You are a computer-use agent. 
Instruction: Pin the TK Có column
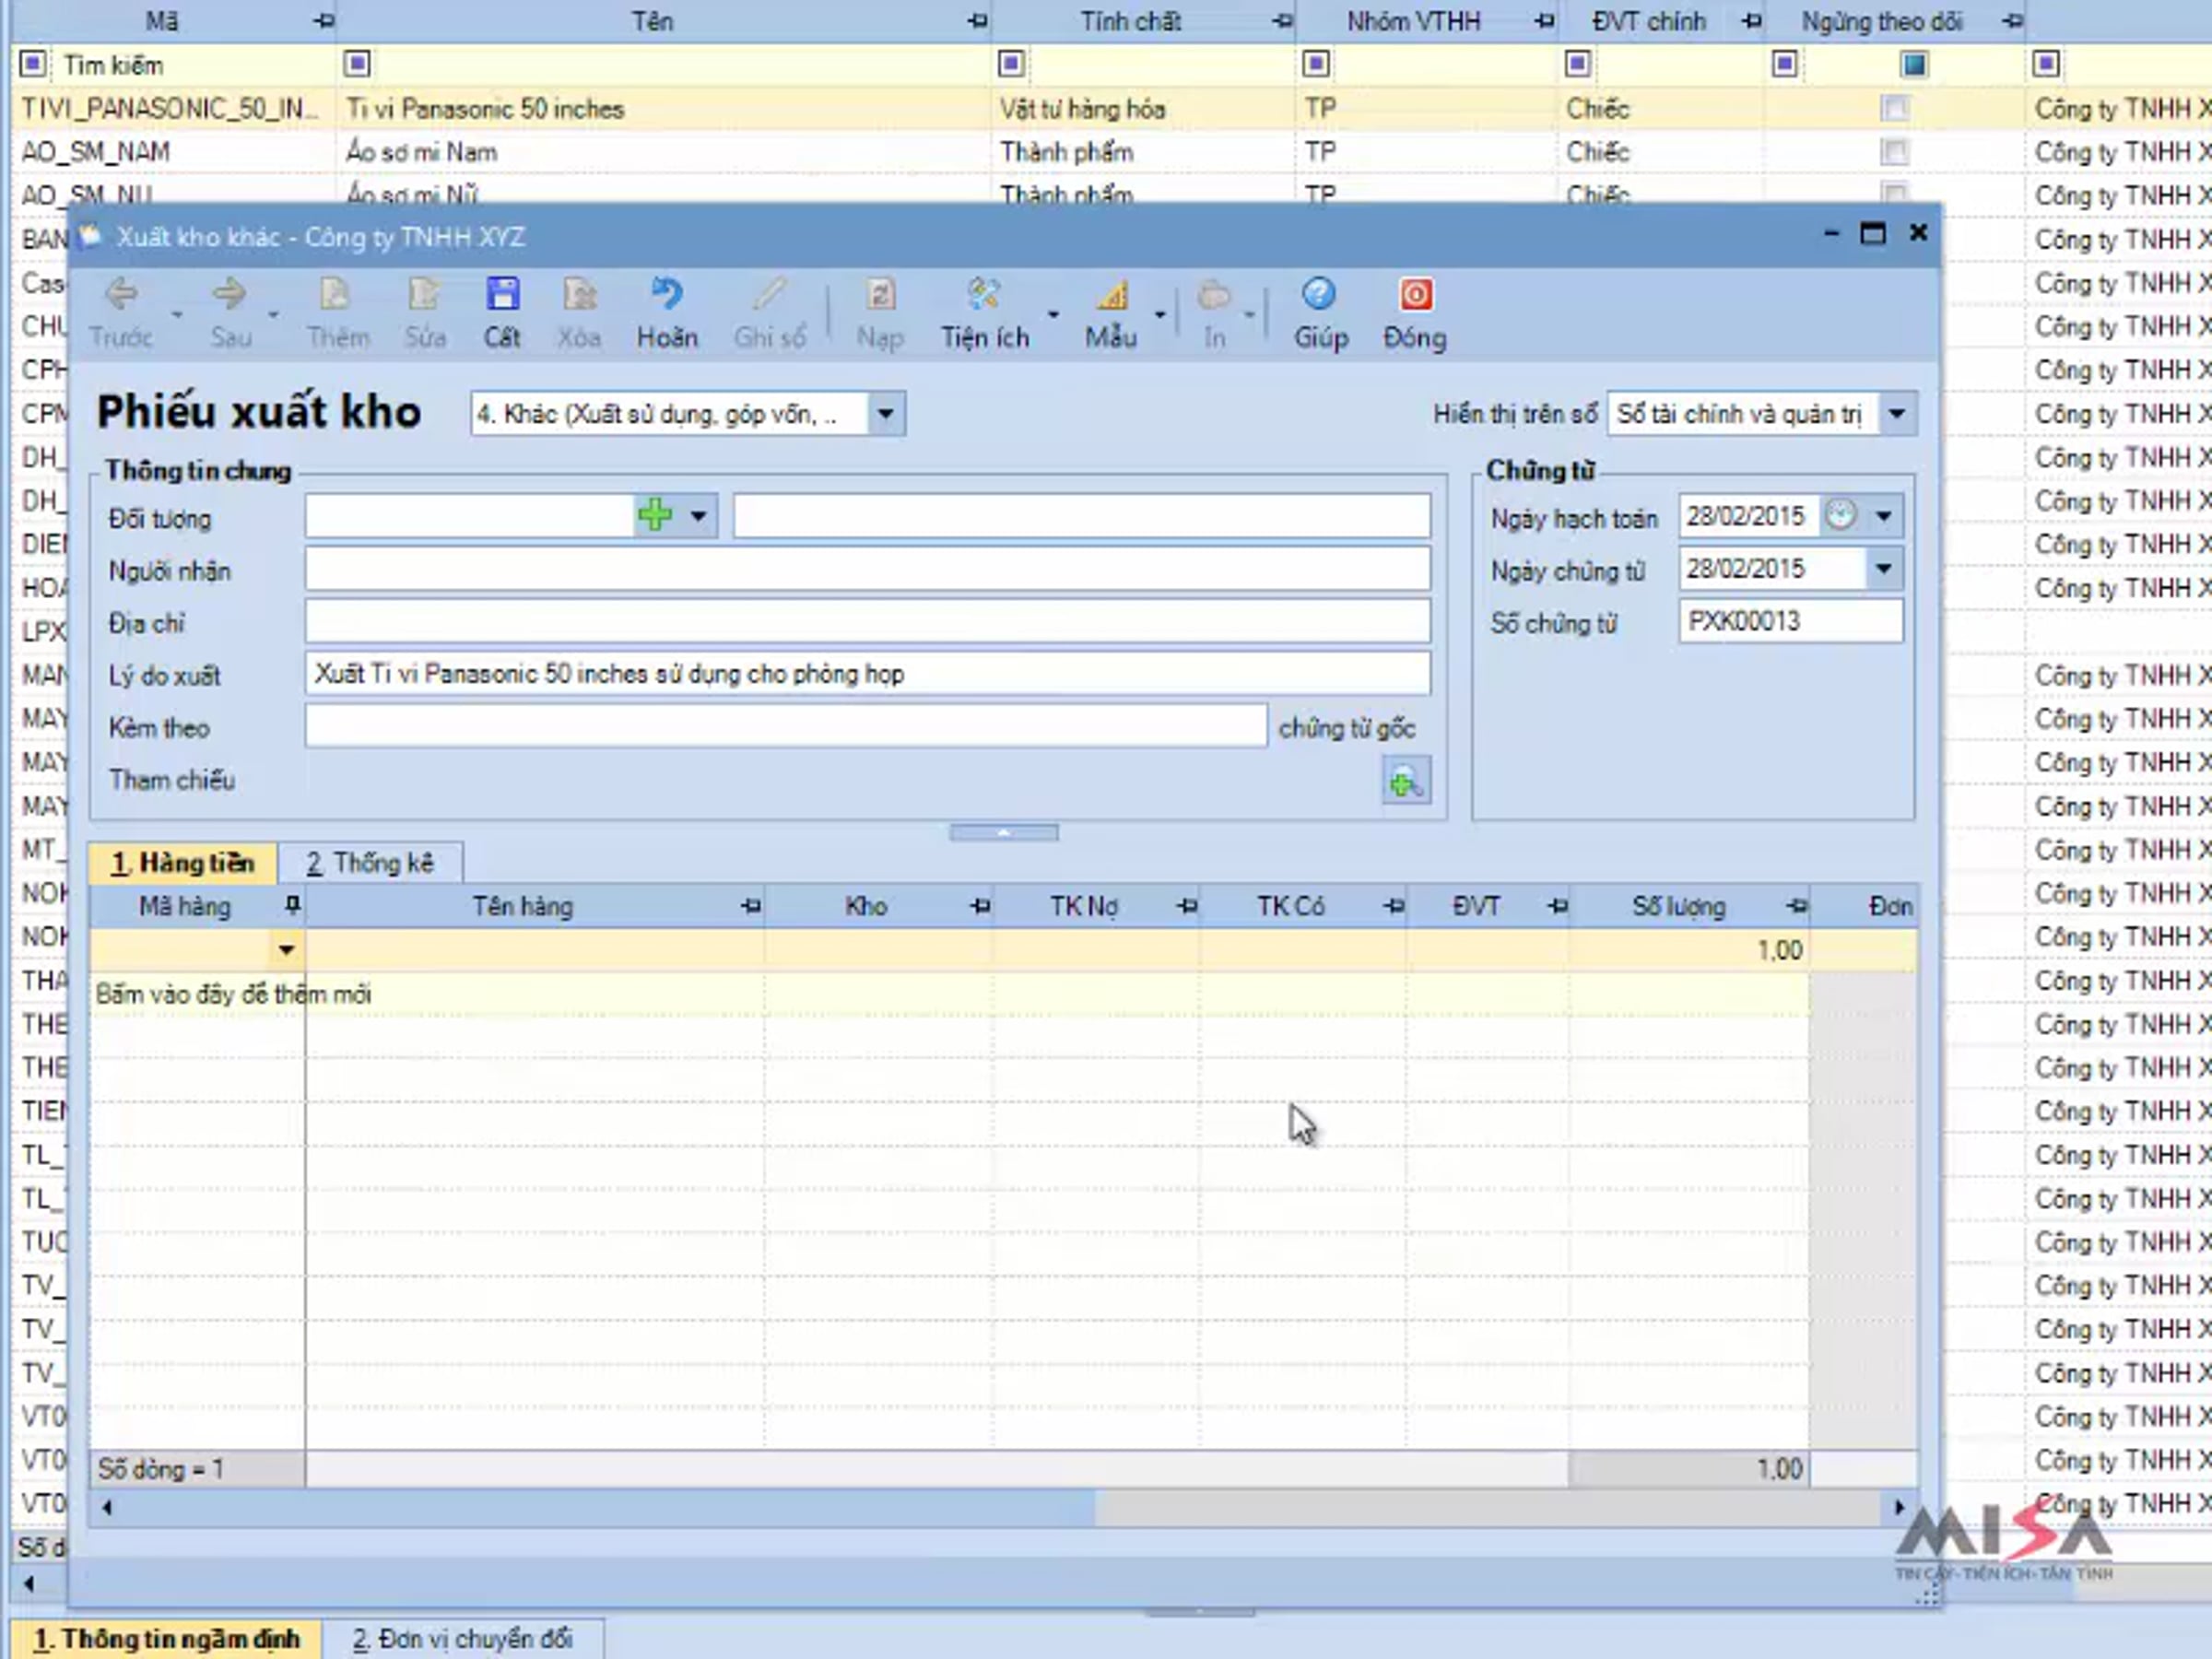click(x=1394, y=906)
